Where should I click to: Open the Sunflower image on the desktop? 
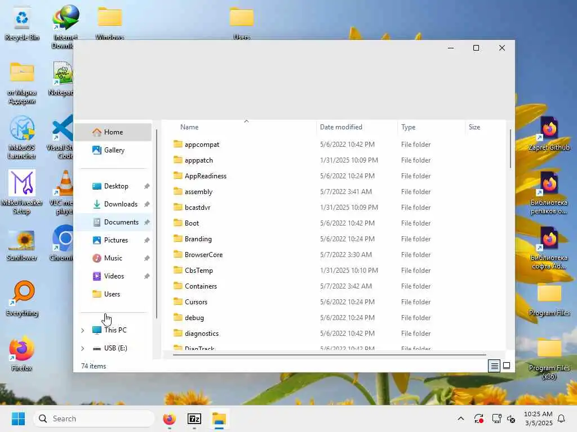point(22,245)
